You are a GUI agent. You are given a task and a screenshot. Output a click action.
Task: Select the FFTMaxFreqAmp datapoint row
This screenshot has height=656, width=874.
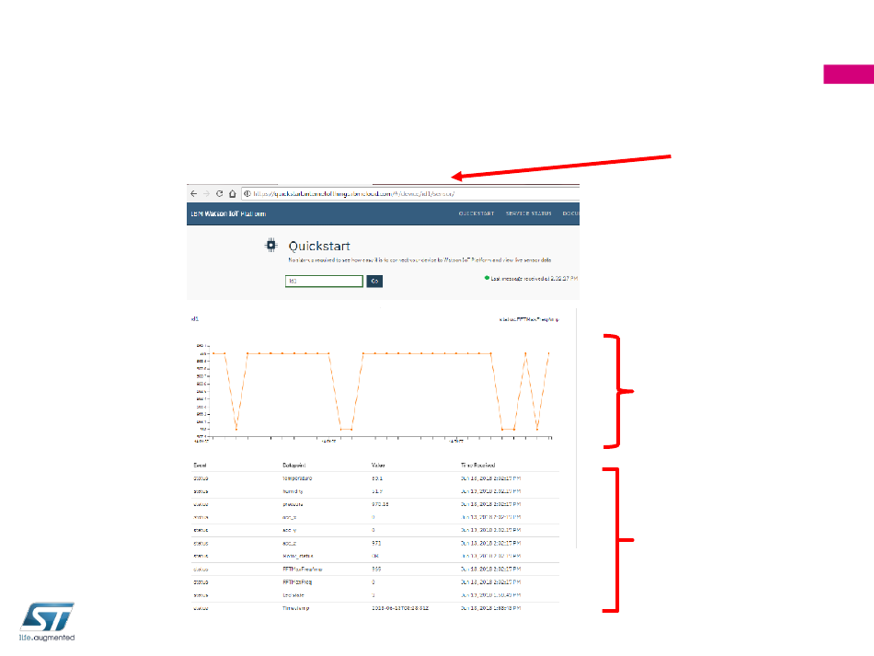pyautogui.click(x=375, y=569)
